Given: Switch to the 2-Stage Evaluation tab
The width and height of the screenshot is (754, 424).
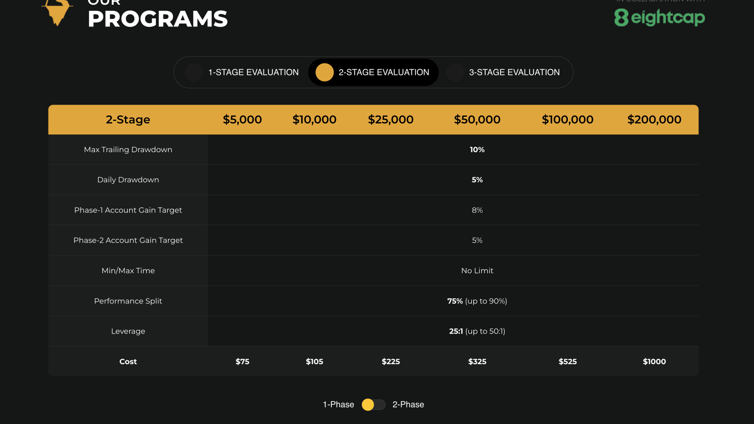Looking at the screenshot, I should 384,72.
